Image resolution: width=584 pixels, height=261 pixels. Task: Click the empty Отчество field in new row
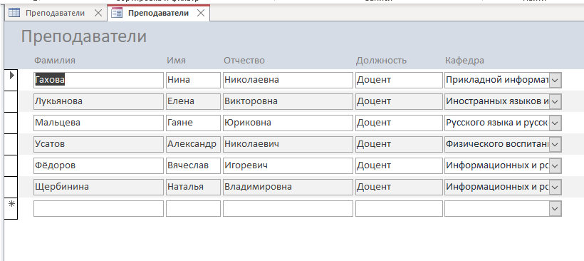click(x=288, y=209)
